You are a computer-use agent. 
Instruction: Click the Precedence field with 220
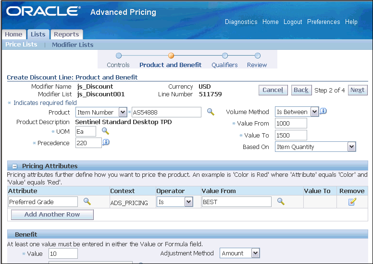pos(88,143)
